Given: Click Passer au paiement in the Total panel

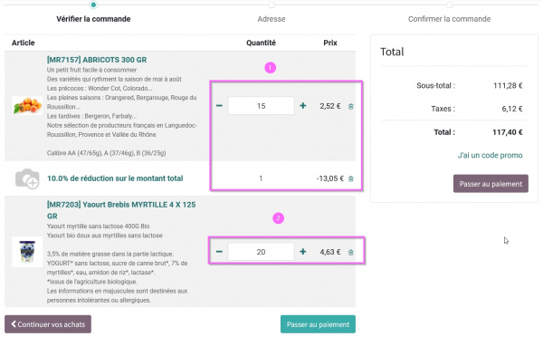Looking at the screenshot, I should pos(491,184).
